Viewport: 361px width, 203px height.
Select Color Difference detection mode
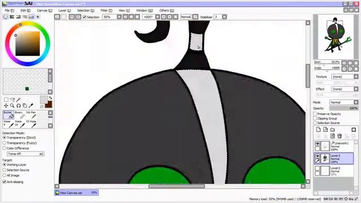tap(5, 148)
